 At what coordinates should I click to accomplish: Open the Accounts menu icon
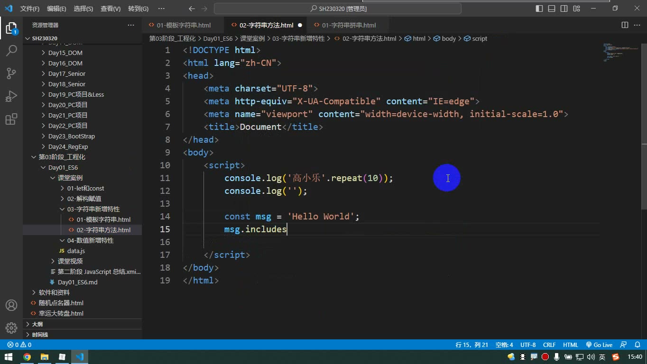(x=11, y=305)
